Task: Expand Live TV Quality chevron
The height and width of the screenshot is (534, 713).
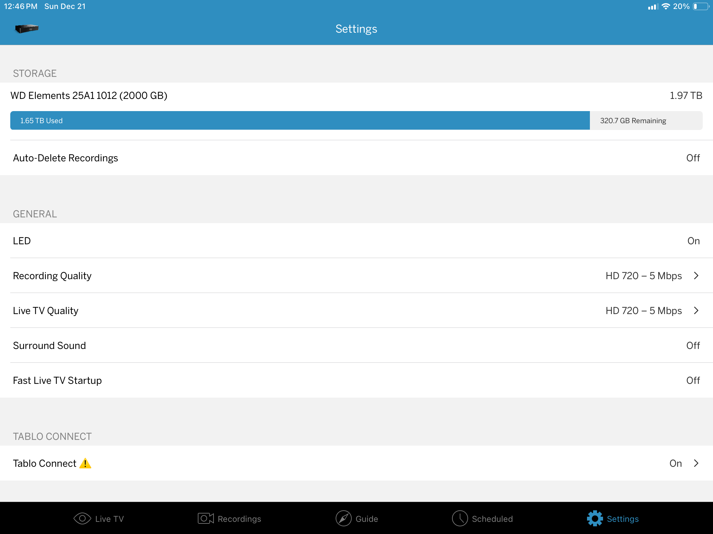Action: (696, 311)
